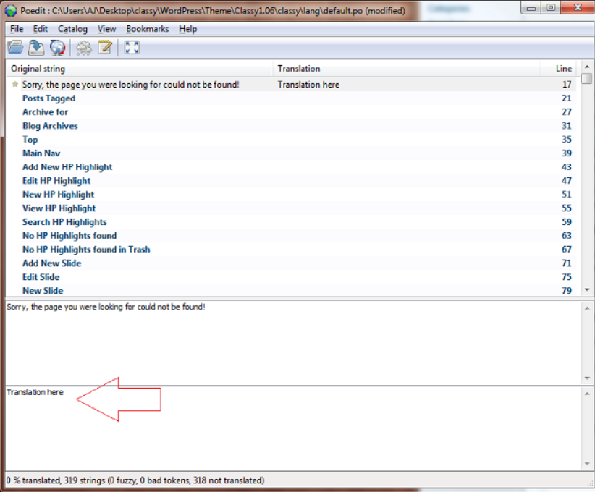This screenshot has width=595, height=492.
Task: Open the View menu
Action: pos(106,29)
